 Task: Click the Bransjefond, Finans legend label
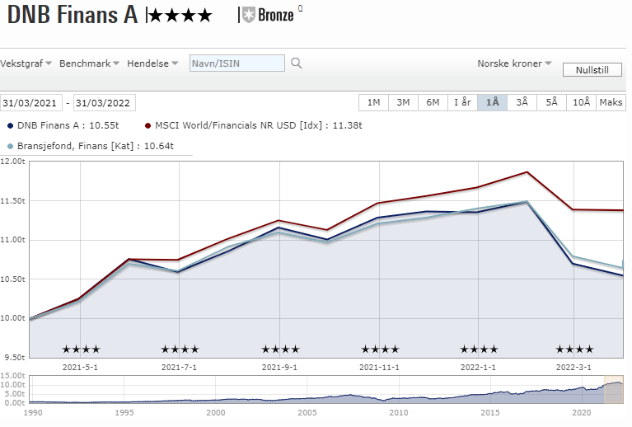pyautogui.click(x=95, y=146)
